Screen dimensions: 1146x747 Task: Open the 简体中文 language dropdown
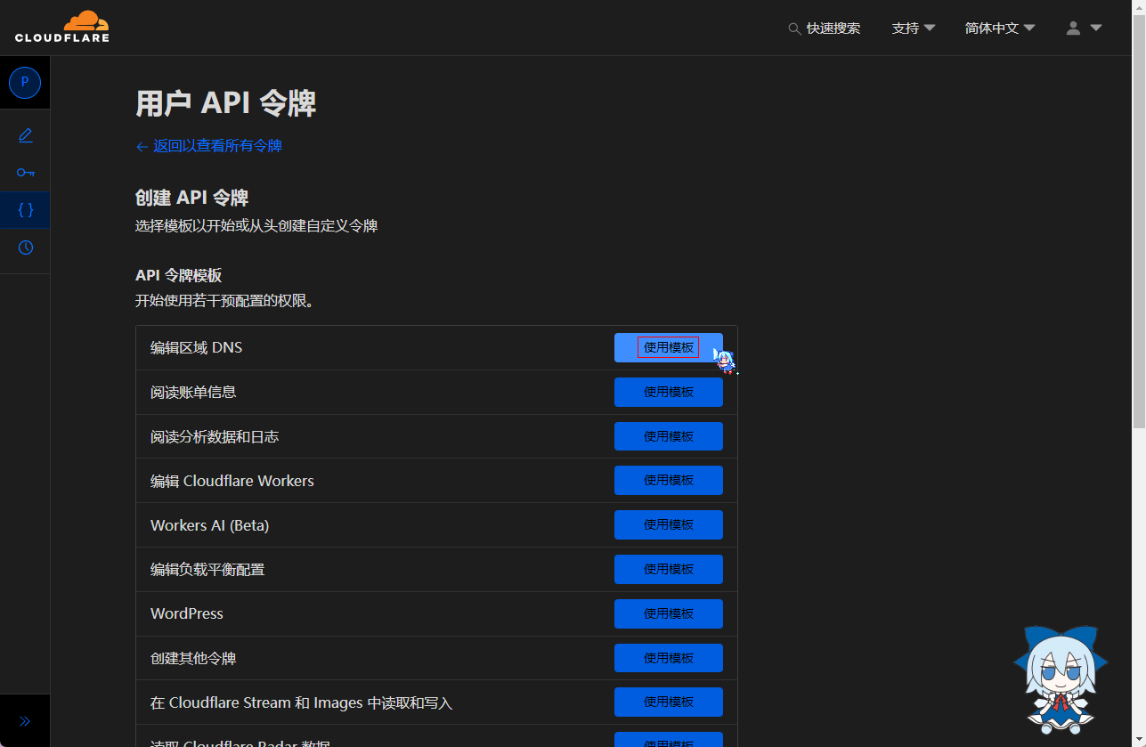coord(999,28)
